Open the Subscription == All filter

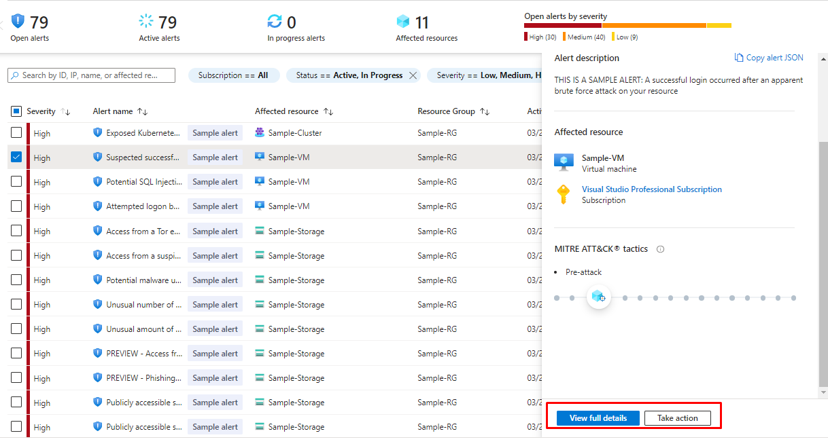click(233, 75)
